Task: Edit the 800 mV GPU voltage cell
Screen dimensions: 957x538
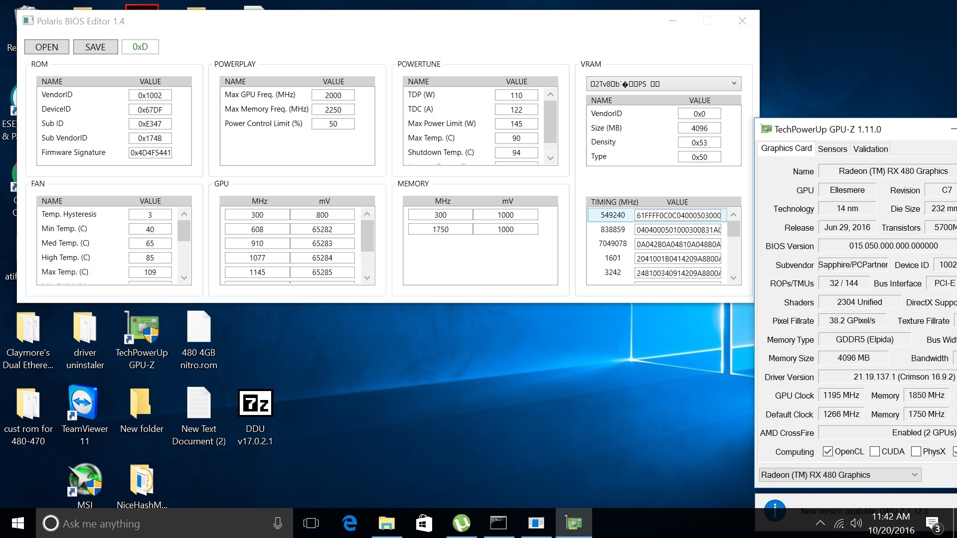Action: pos(322,215)
